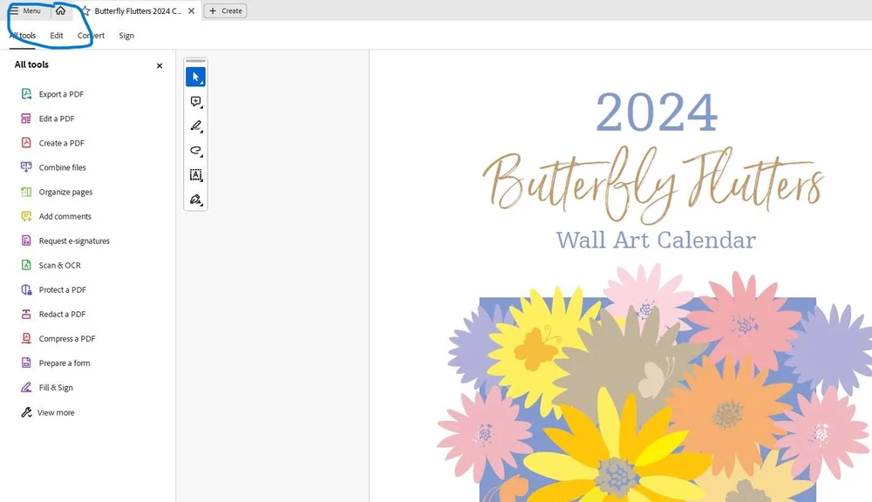Click the Edit a PDF icon

click(x=26, y=119)
